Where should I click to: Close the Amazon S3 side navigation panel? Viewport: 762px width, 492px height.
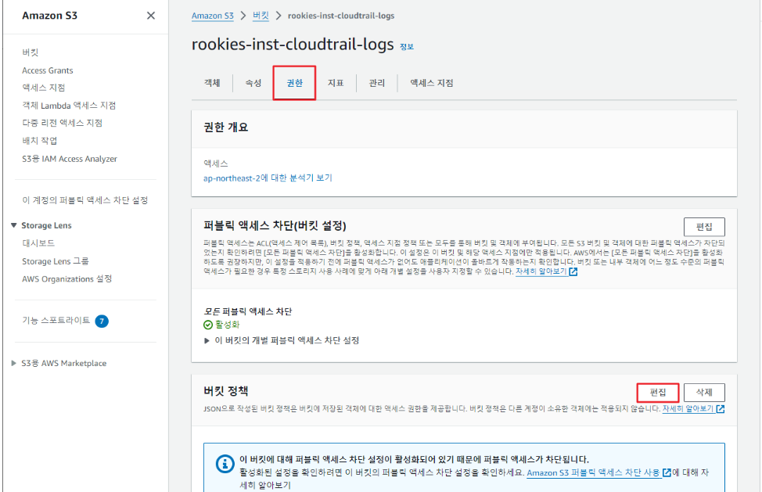click(151, 16)
